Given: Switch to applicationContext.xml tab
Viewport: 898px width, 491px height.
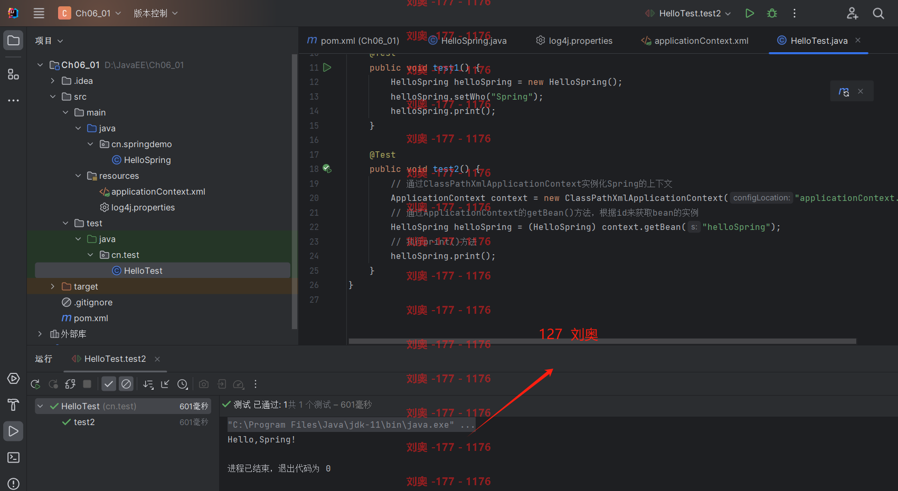Looking at the screenshot, I should 695,41.
